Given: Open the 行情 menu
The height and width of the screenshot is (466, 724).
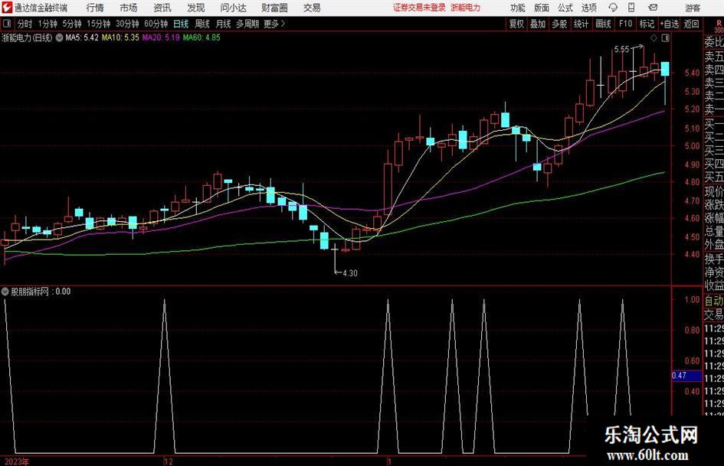Looking at the screenshot, I should tap(95, 8).
